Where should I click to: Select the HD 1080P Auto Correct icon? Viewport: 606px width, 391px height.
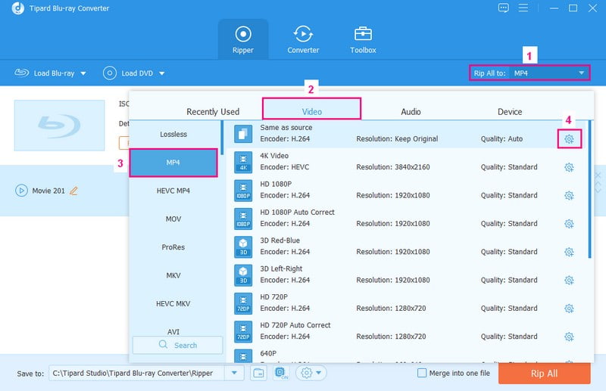pyautogui.click(x=243, y=219)
